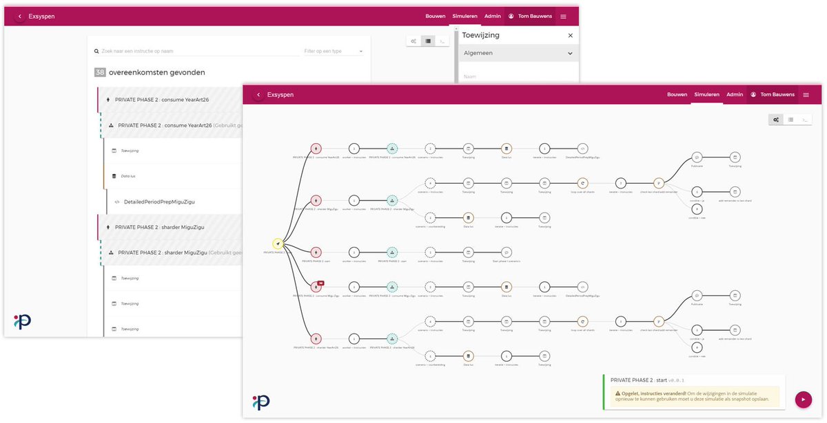The image size is (827, 423).
Task: Click the upper Publiceer node
Action: click(x=697, y=157)
